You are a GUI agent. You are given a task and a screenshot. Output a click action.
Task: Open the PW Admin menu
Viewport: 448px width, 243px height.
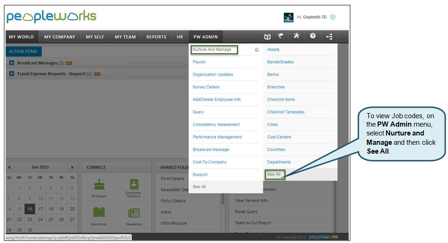pos(206,37)
